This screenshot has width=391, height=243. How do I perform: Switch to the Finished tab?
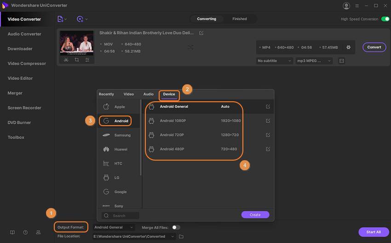pyautogui.click(x=239, y=19)
